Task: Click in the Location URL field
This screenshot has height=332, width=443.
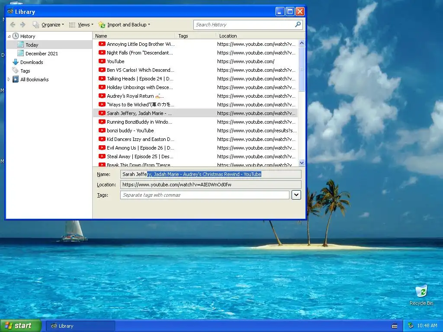Action: [211, 185]
